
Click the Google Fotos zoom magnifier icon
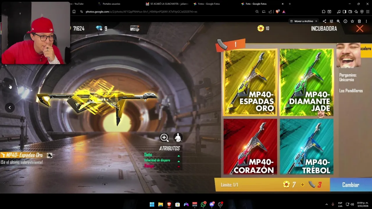tap(338, 21)
